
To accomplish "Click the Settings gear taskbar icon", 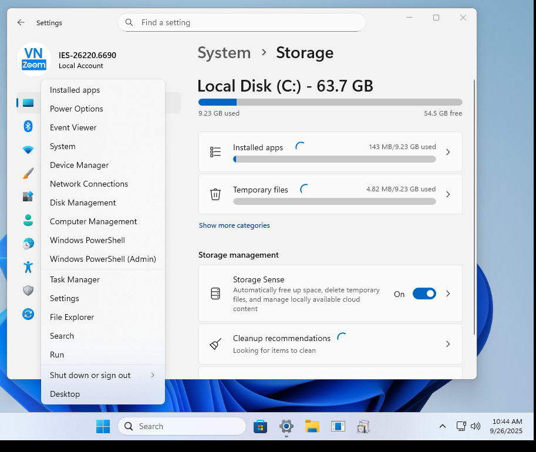I will pyautogui.click(x=286, y=426).
